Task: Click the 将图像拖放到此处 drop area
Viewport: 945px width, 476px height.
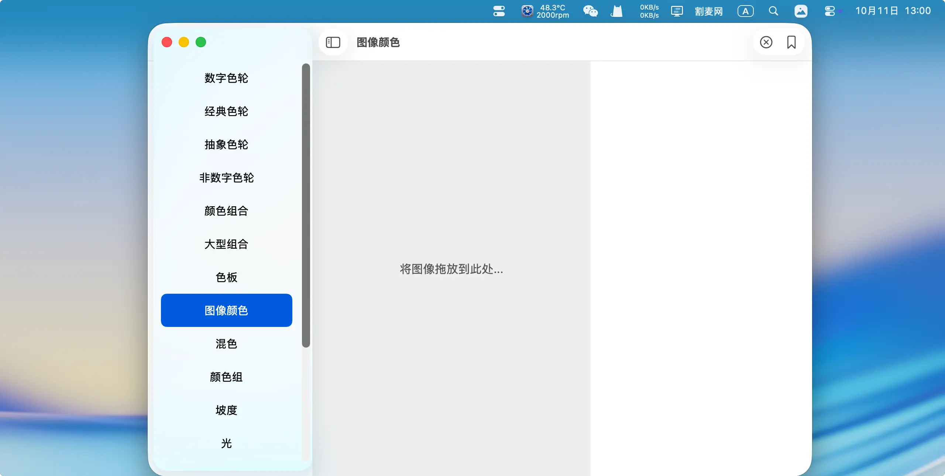Action: (451, 269)
